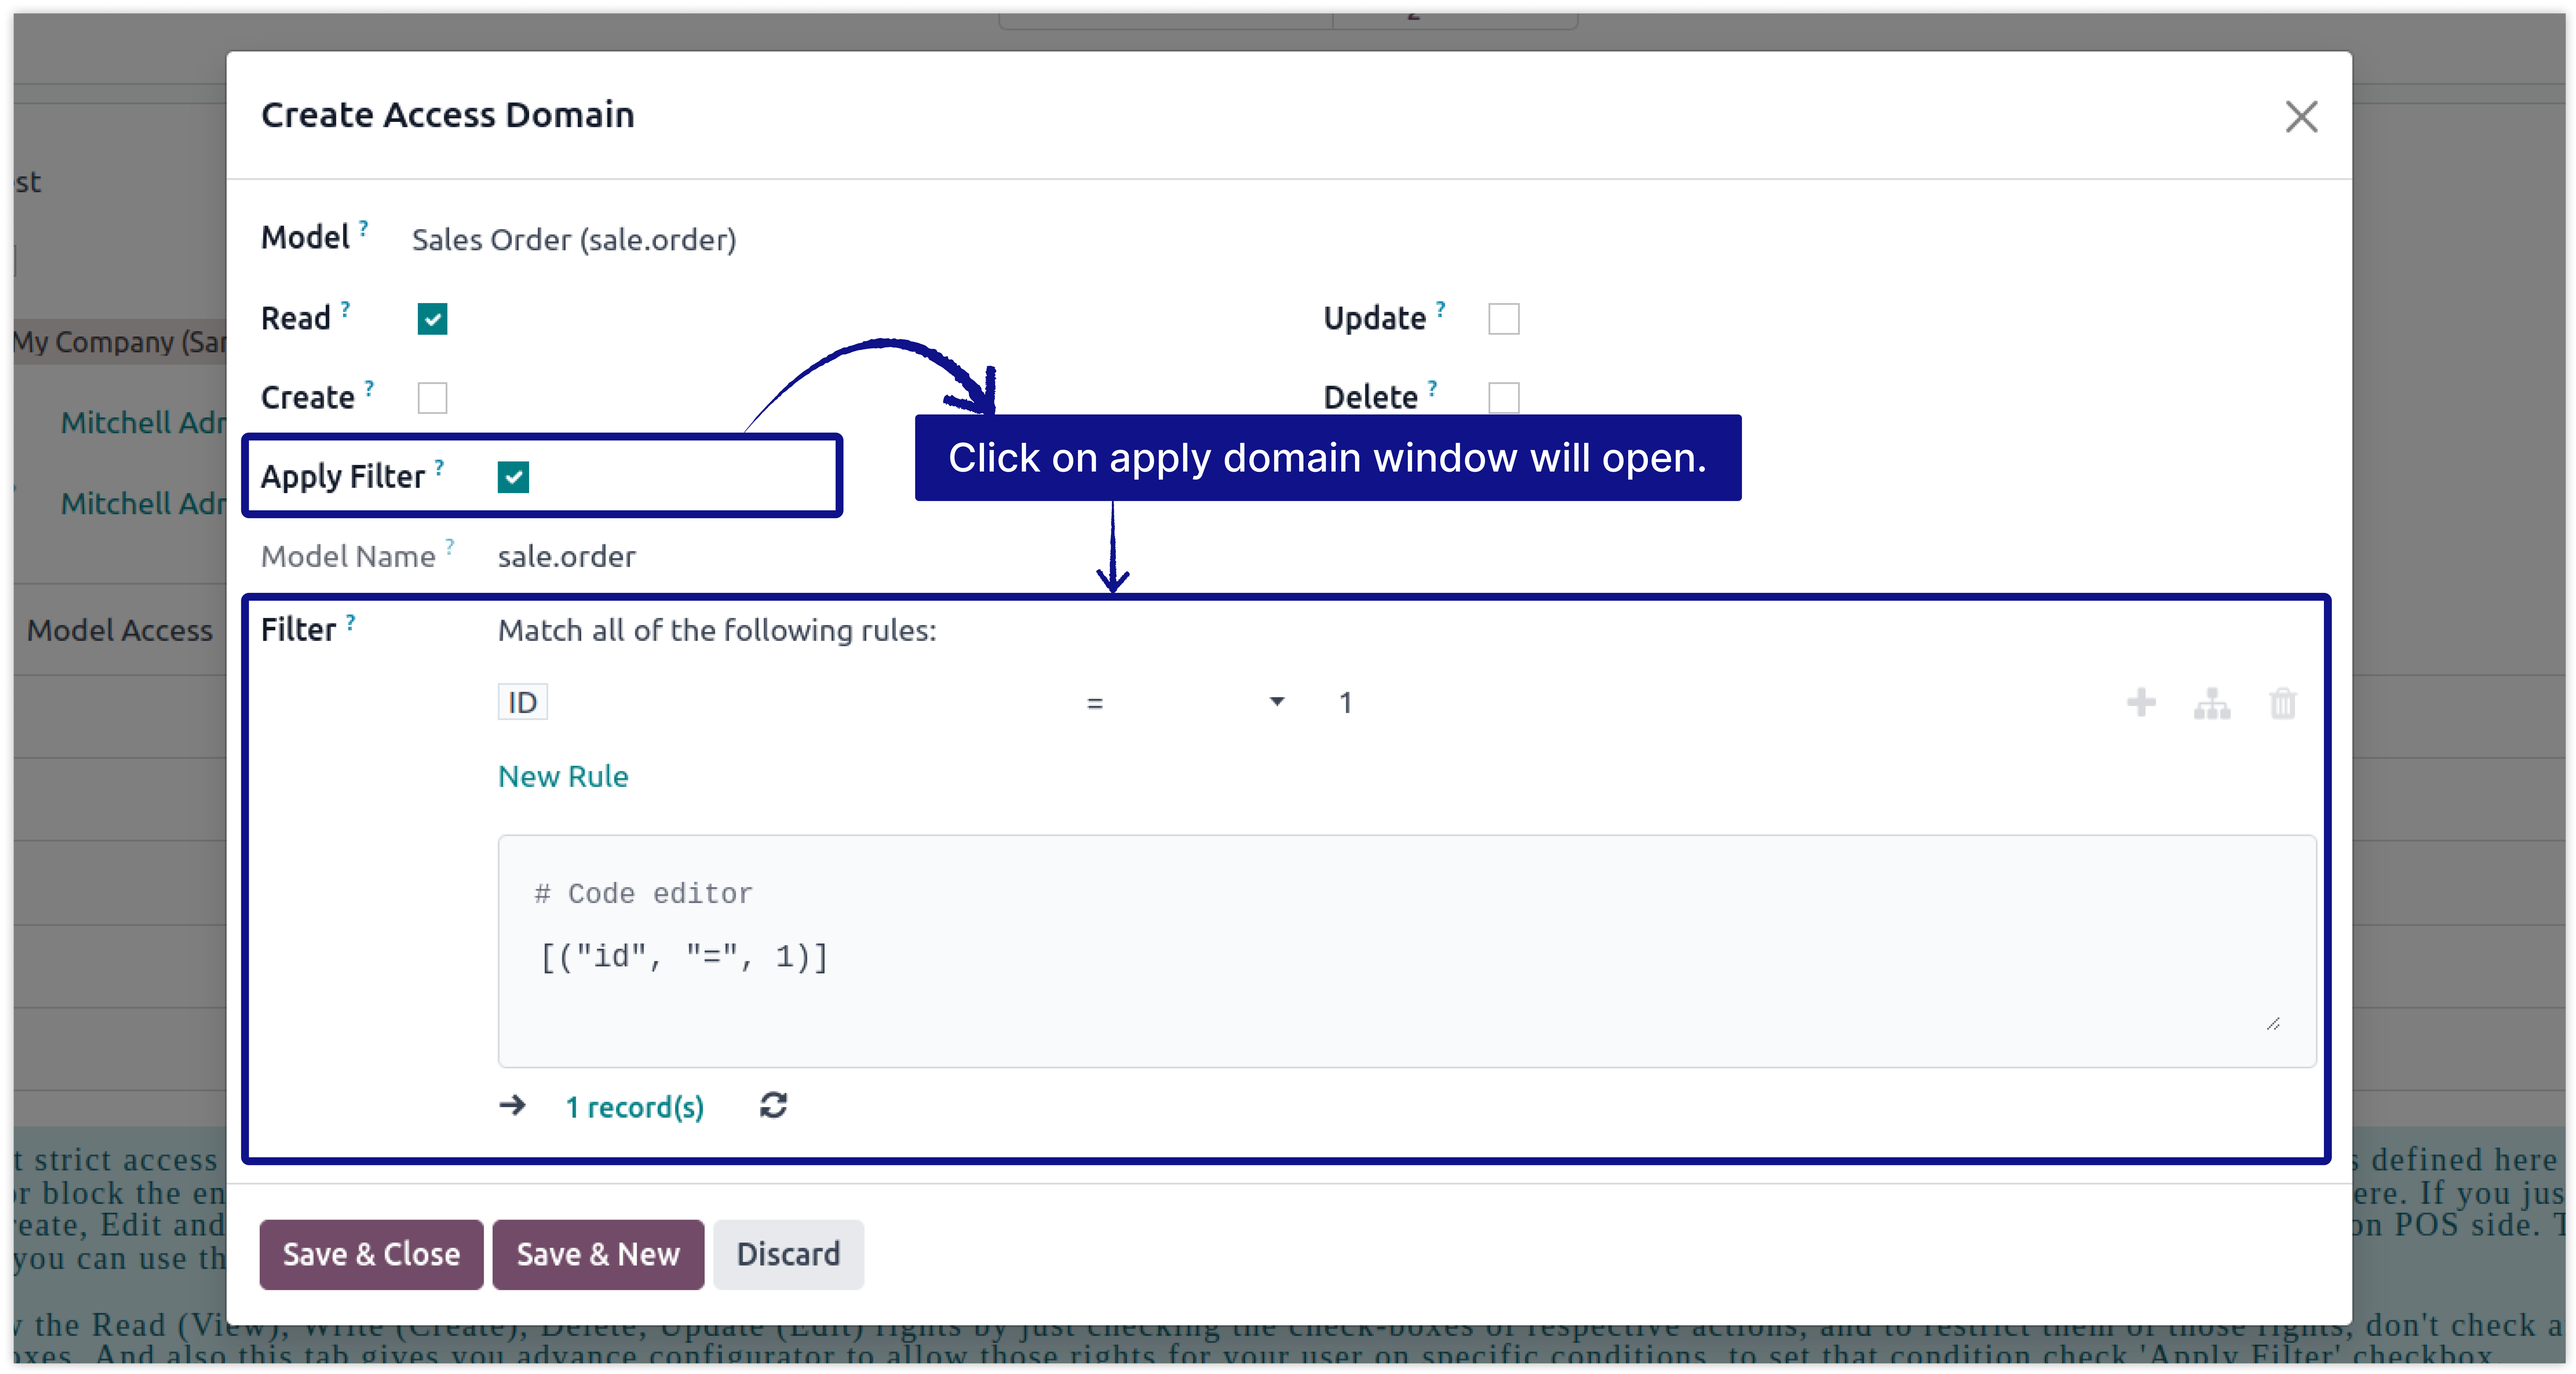Delete the ID rule with trash icon
This screenshot has width=2576, height=1374.
click(2283, 703)
